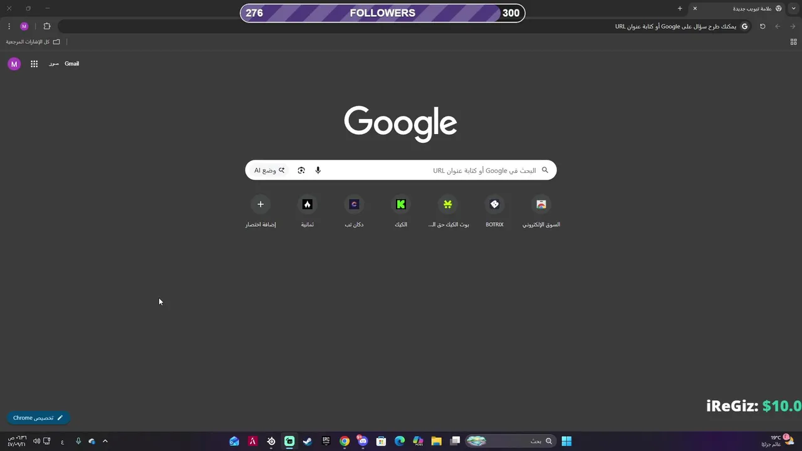The image size is (802, 451).
Task: Open Outlook mail from taskbar
Action: [x=234, y=441]
